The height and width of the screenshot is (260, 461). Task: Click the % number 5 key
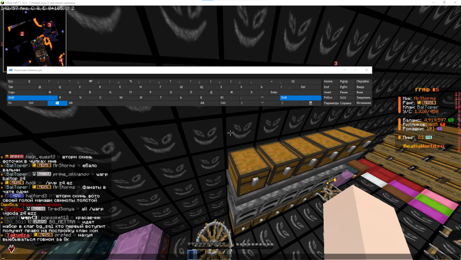click(138, 82)
